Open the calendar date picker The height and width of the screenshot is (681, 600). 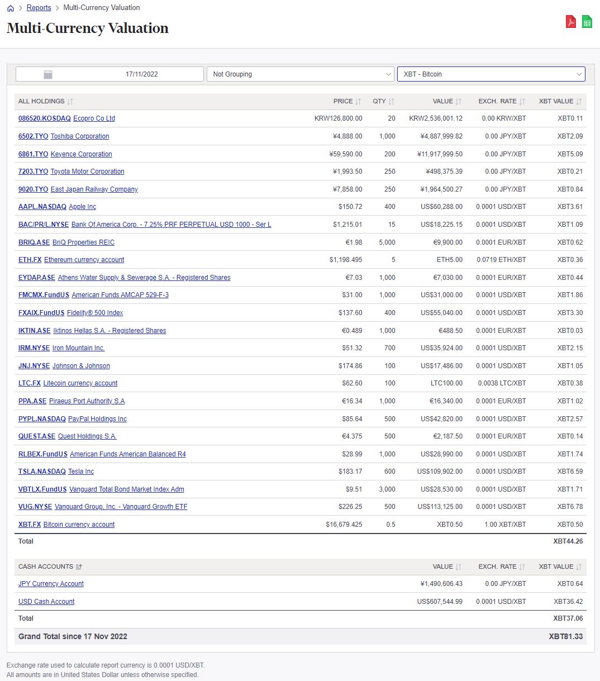pos(48,73)
